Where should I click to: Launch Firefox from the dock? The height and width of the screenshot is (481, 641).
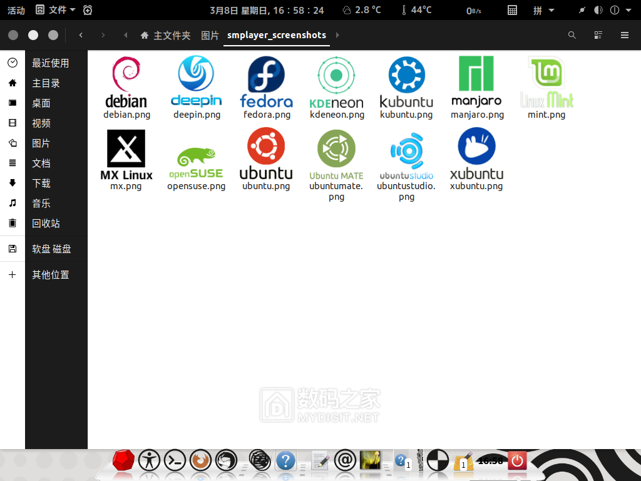click(200, 460)
